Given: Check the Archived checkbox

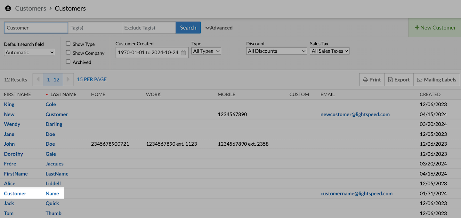Looking at the screenshot, I should coord(68,62).
